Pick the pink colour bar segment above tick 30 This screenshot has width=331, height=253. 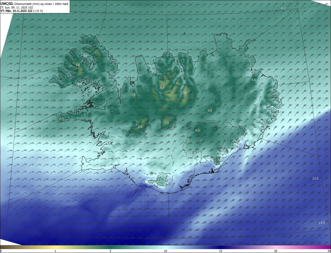tap(276, 247)
